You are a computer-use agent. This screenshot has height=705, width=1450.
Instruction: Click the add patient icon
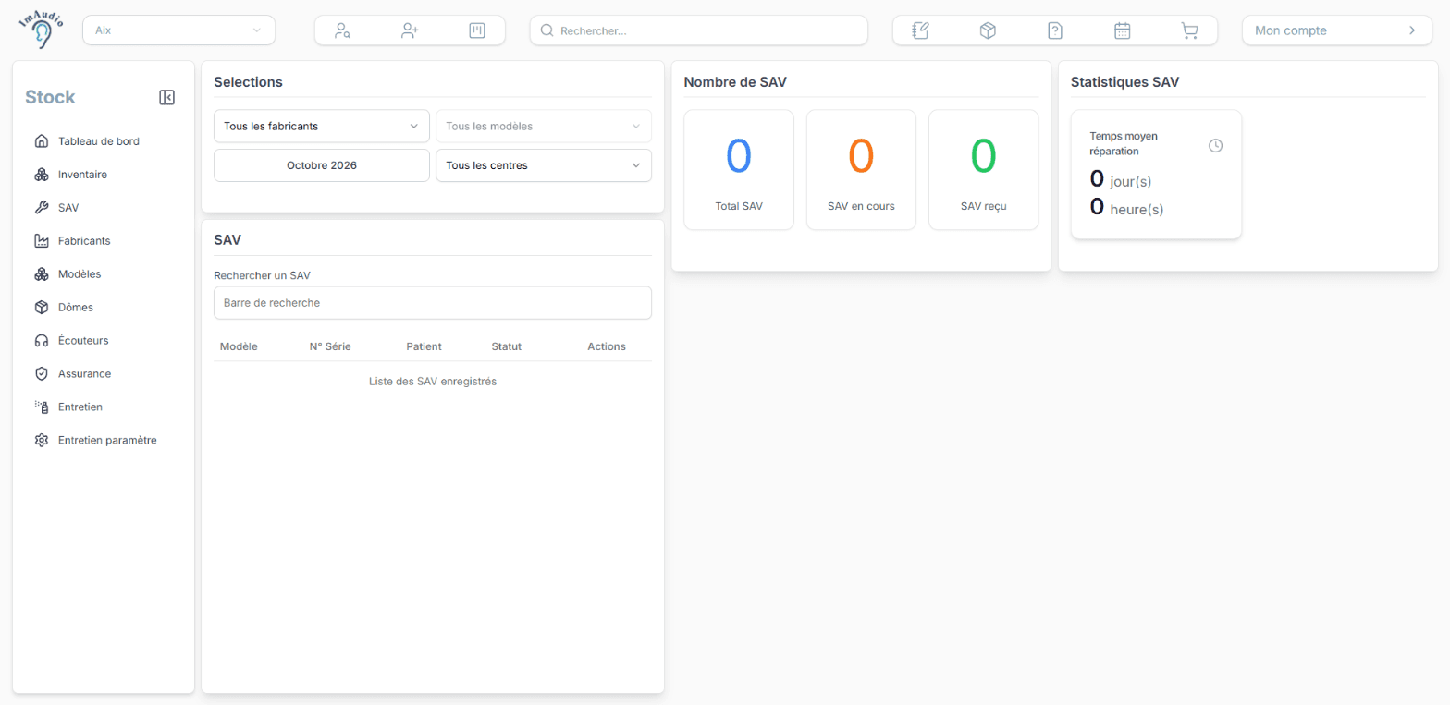[410, 30]
